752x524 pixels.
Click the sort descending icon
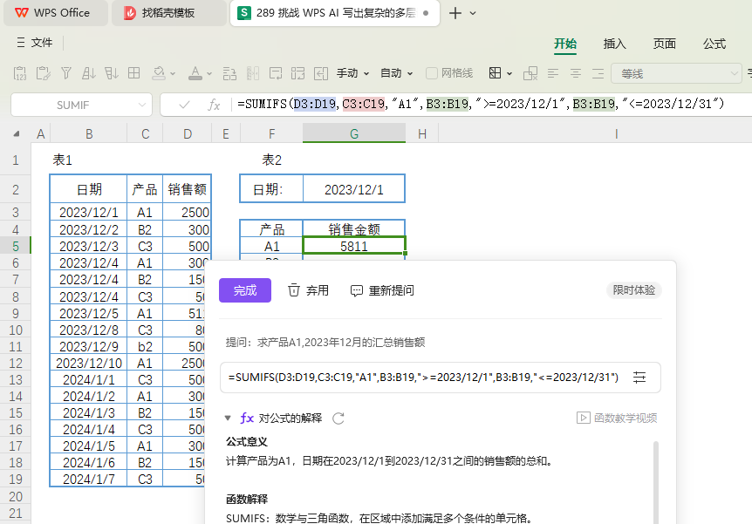112,73
